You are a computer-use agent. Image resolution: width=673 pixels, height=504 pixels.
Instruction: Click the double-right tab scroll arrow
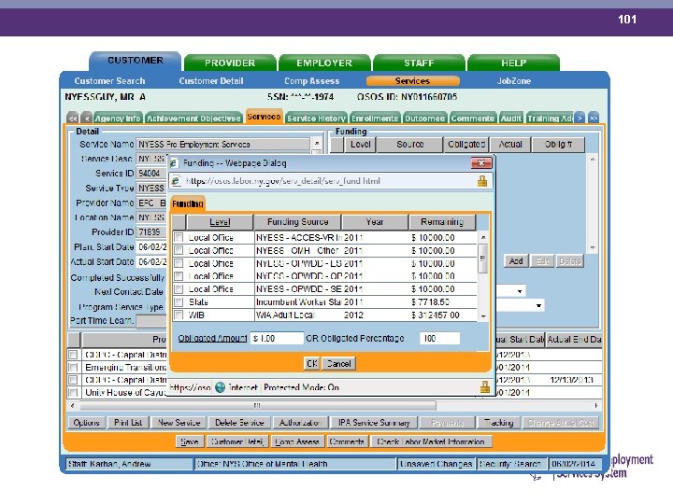(x=594, y=118)
